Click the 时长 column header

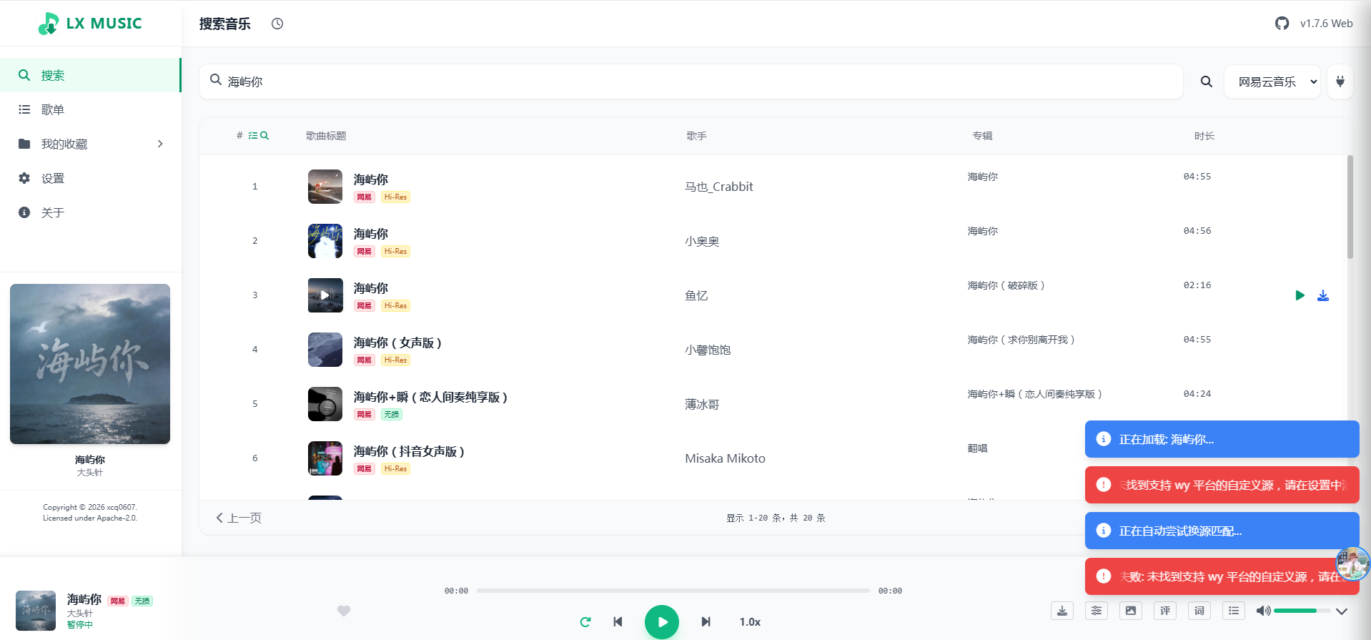[1204, 136]
